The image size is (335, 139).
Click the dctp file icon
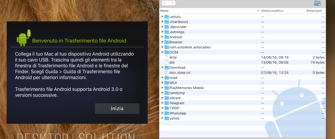(167, 57)
